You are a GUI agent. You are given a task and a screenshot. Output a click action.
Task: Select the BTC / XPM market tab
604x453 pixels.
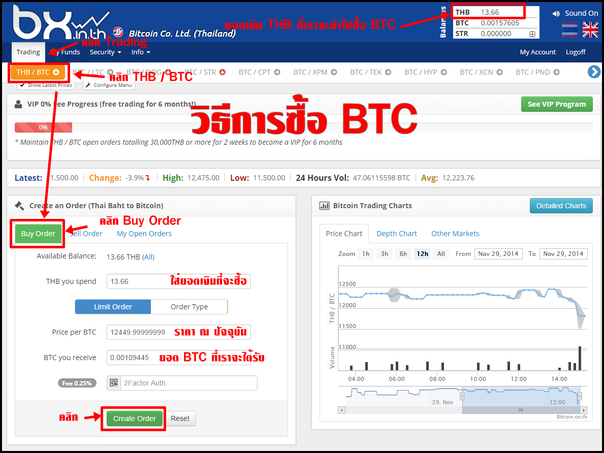pos(315,72)
